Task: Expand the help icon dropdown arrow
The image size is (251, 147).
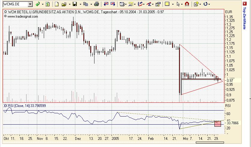Action: (200, 4)
